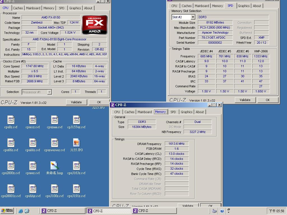Click the Core Voltage 1.524 V value
This screenshot has height=215, width=287.
[70, 32]
